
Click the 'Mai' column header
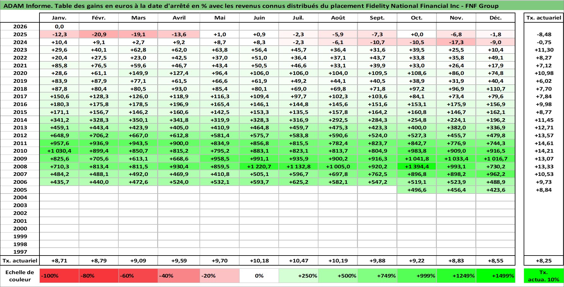click(220, 18)
